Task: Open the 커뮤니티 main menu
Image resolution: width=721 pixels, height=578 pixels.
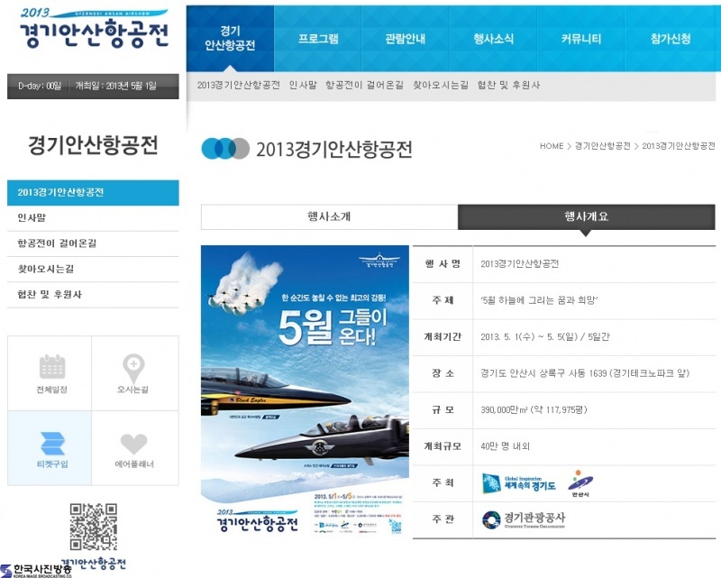Action: tap(581, 38)
